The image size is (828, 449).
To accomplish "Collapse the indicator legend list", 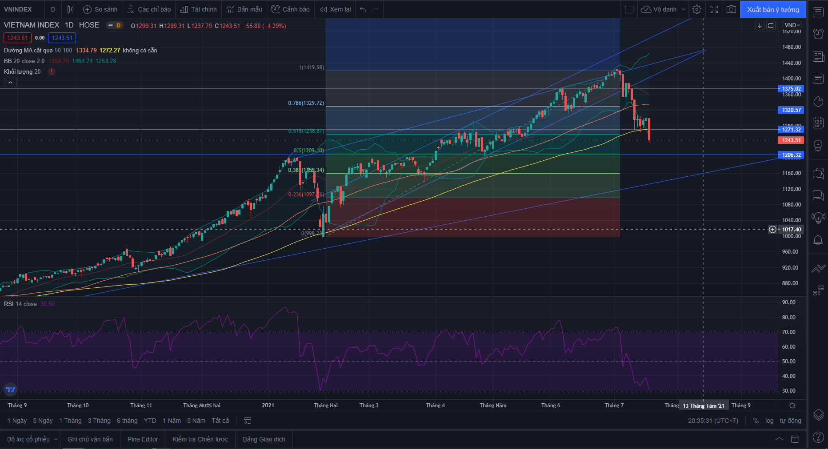I will click(10, 82).
